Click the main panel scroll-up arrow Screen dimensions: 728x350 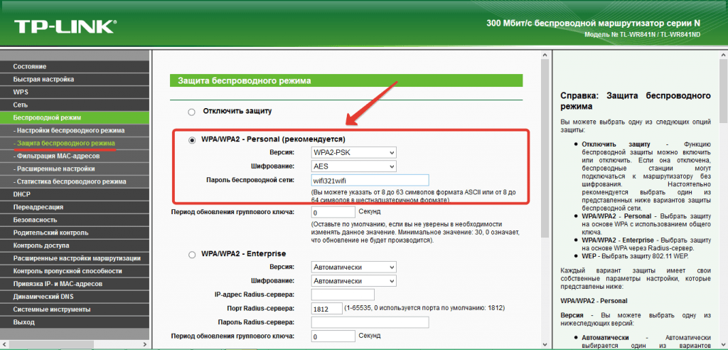point(545,55)
